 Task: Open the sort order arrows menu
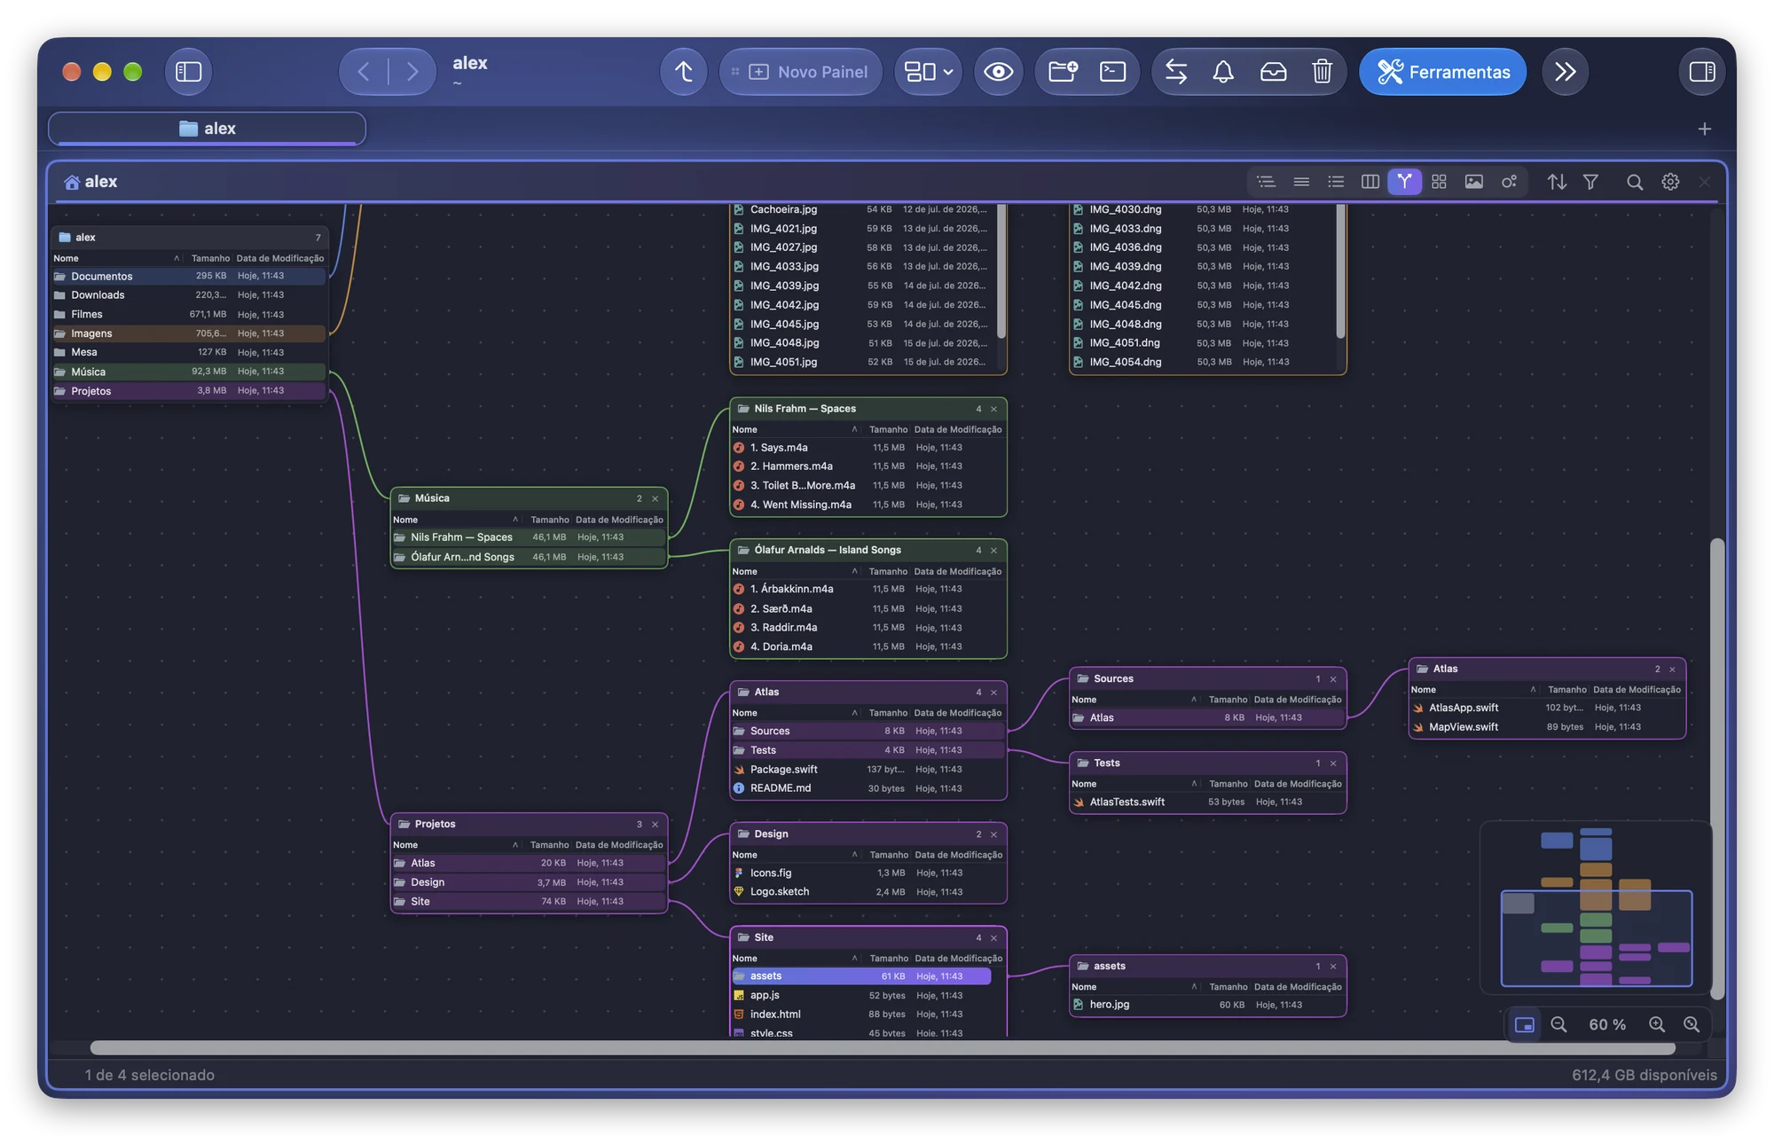[x=1557, y=182]
